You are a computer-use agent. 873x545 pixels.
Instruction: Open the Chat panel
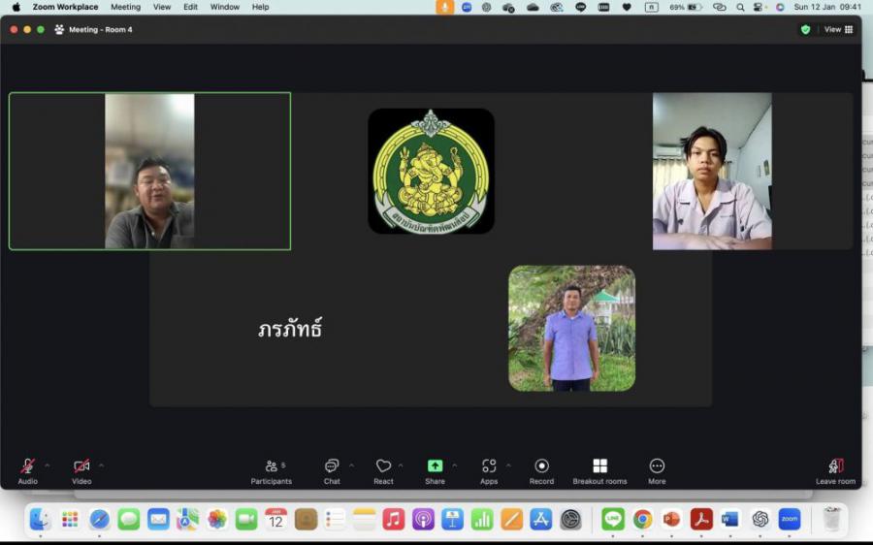(332, 470)
